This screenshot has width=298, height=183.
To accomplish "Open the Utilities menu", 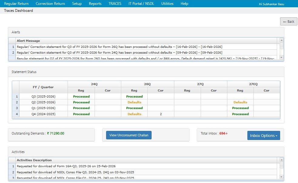I will coord(167,3).
